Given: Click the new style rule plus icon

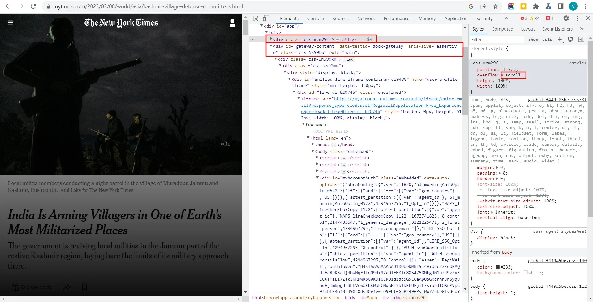Looking at the screenshot, I should 560,39.
